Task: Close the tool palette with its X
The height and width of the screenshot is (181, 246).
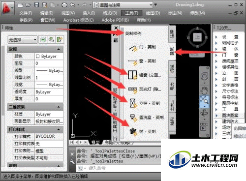Action: point(116,28)
